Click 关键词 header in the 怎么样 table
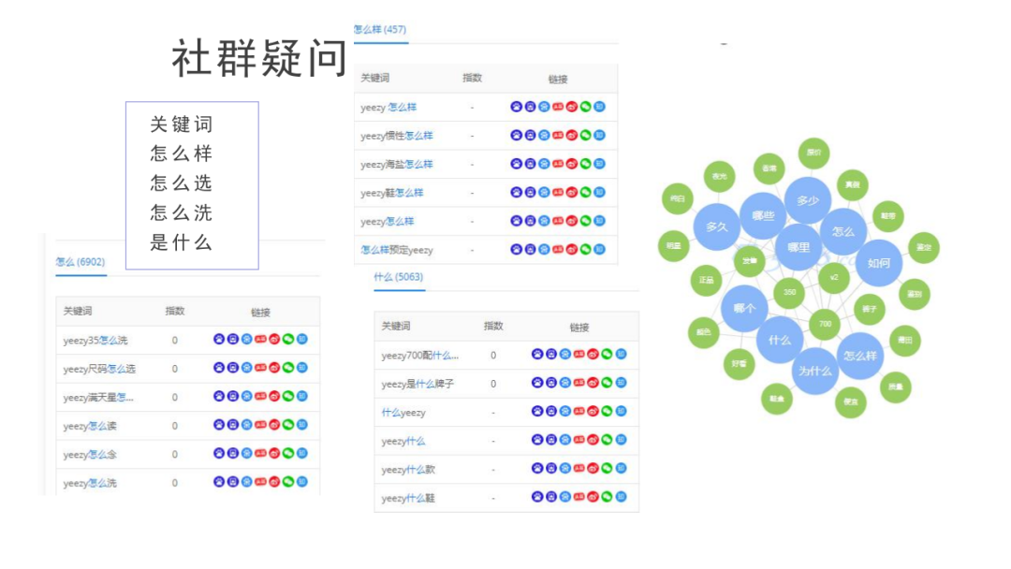Screen dimensions: 1011x569 coord(374,78)
